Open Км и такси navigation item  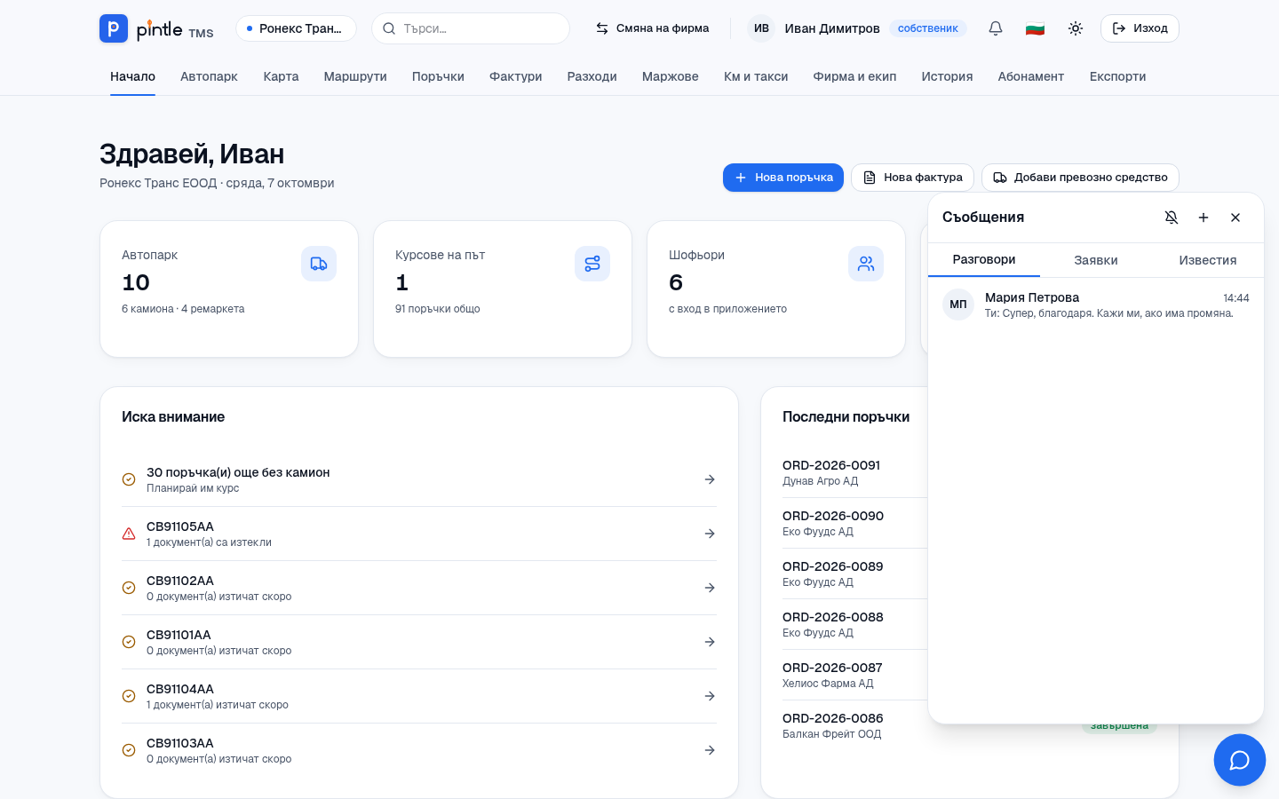756,76
